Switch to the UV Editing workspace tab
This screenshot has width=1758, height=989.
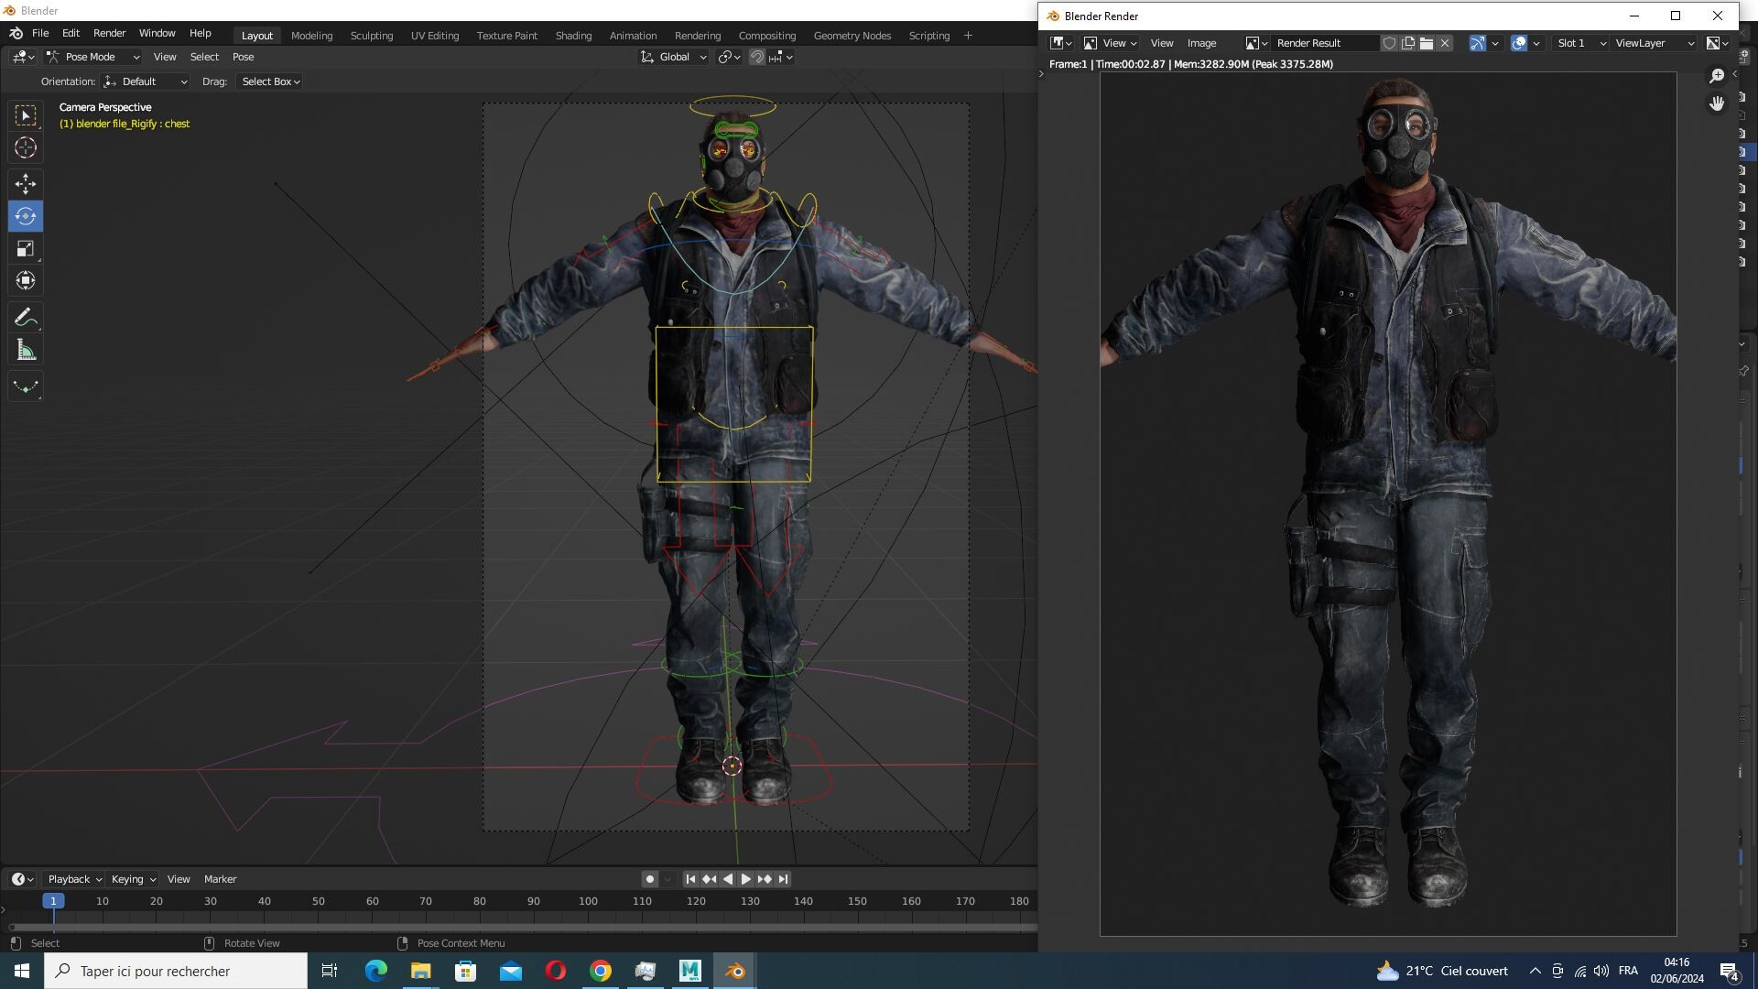[434, 36]
